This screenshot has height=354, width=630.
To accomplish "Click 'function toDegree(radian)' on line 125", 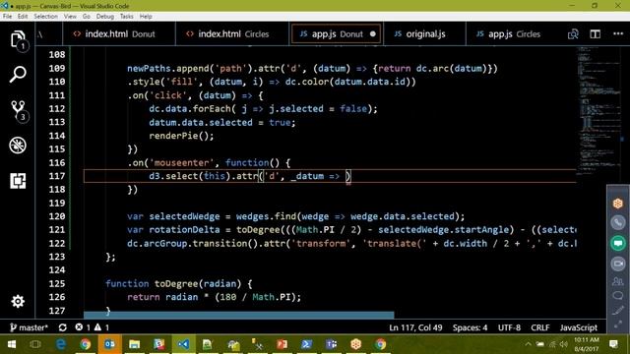I will pos(173,284).
